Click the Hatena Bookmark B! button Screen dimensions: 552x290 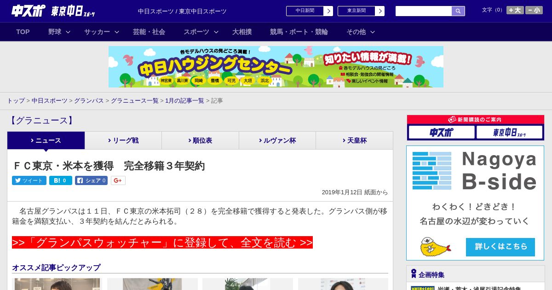pos(61,180)
